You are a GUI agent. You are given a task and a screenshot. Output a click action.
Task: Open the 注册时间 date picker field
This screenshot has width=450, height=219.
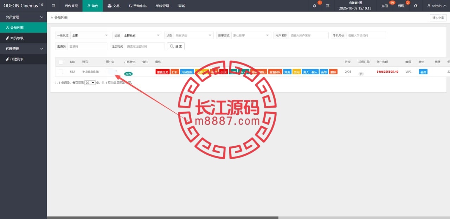coord(144,46)
